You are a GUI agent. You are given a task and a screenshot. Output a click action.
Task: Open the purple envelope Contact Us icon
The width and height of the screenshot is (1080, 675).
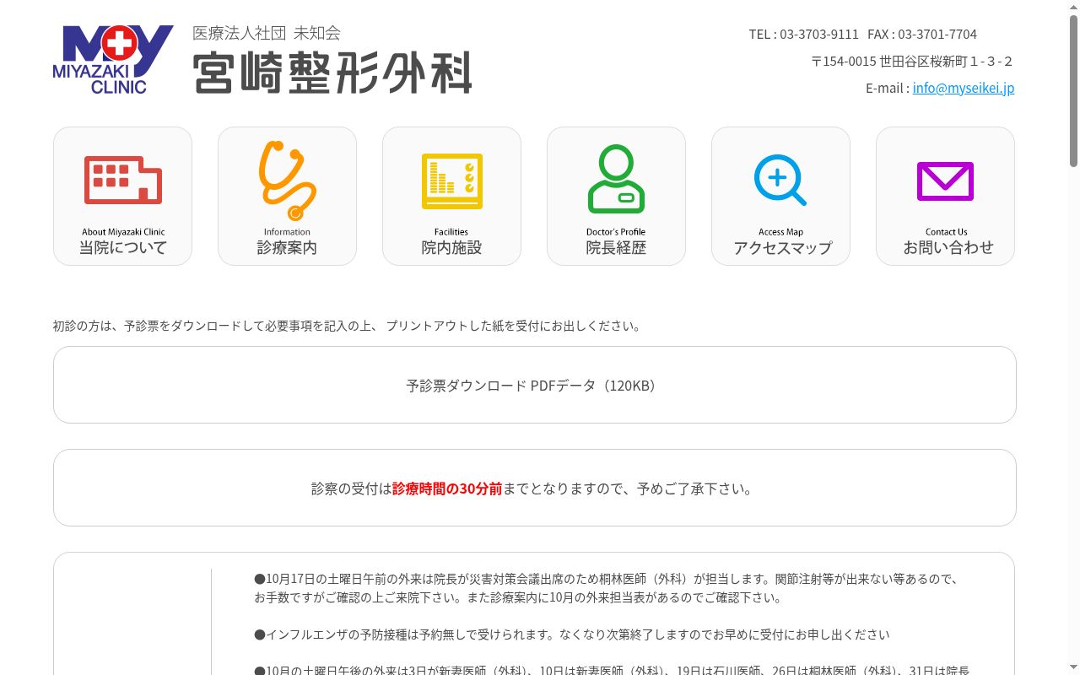945,196
